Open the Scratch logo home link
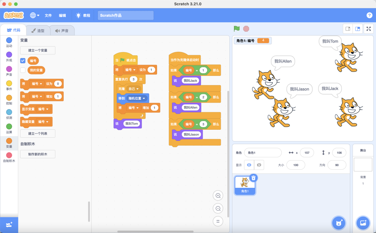 [14, 15]
